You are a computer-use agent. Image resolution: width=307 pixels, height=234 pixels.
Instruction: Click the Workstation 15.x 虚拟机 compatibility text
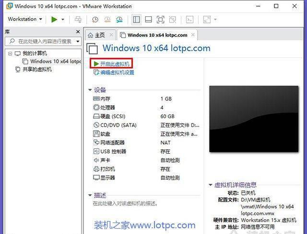click(269, 220)
